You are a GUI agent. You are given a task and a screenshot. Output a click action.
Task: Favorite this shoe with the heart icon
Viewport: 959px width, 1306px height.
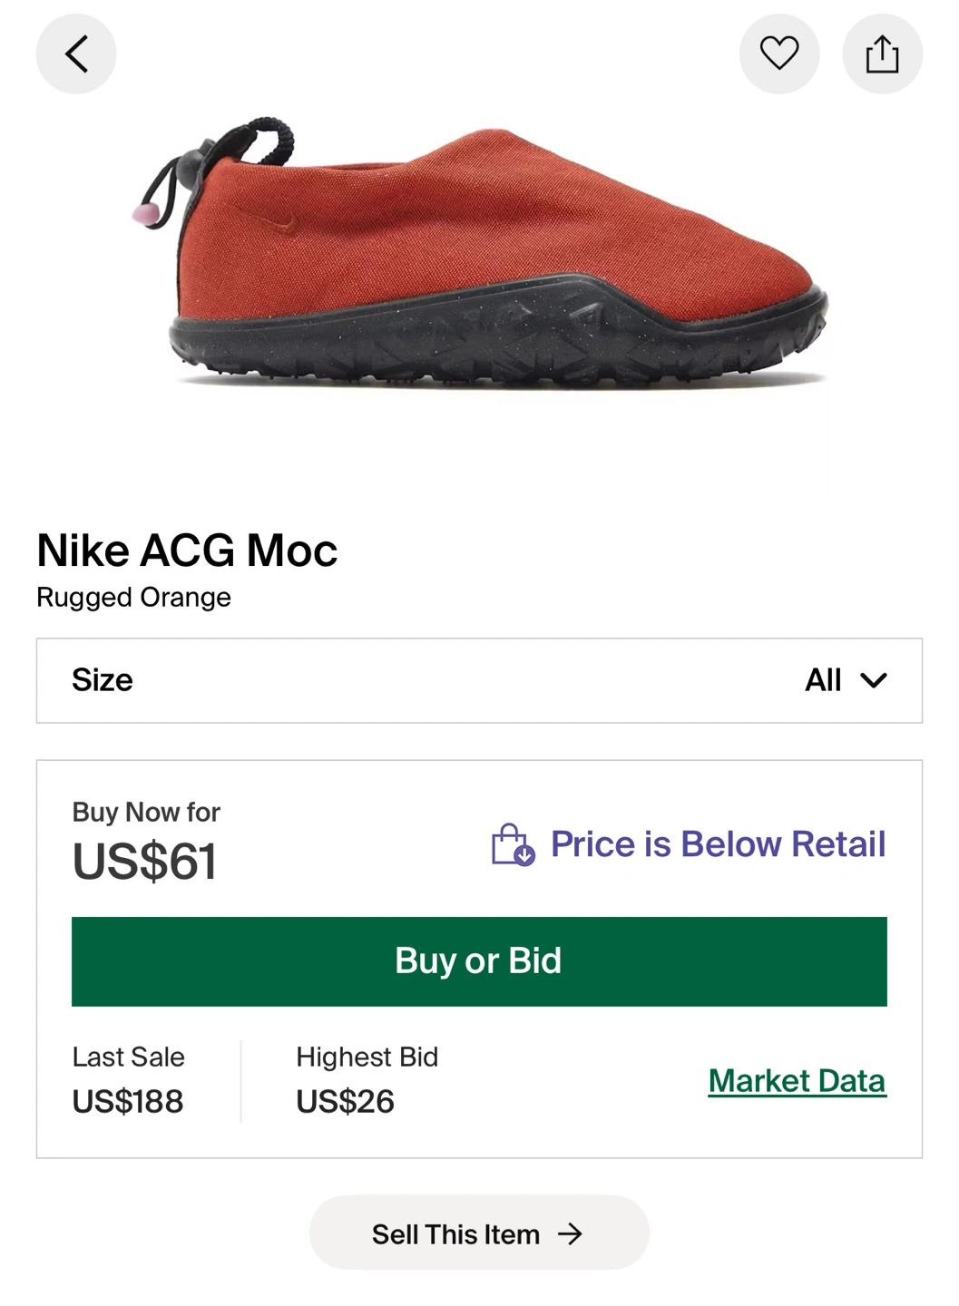(778, 54)
